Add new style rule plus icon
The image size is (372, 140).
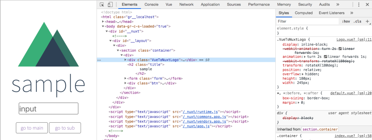click(367, 21)
